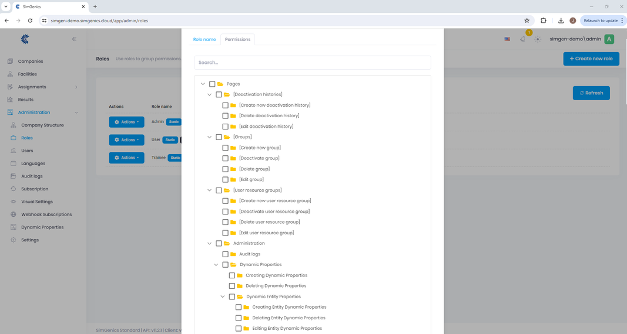Viewport: 627px width, 334px height.
Task: Open browser extensions puzzle icon
Action: click(x=544, y=21)
